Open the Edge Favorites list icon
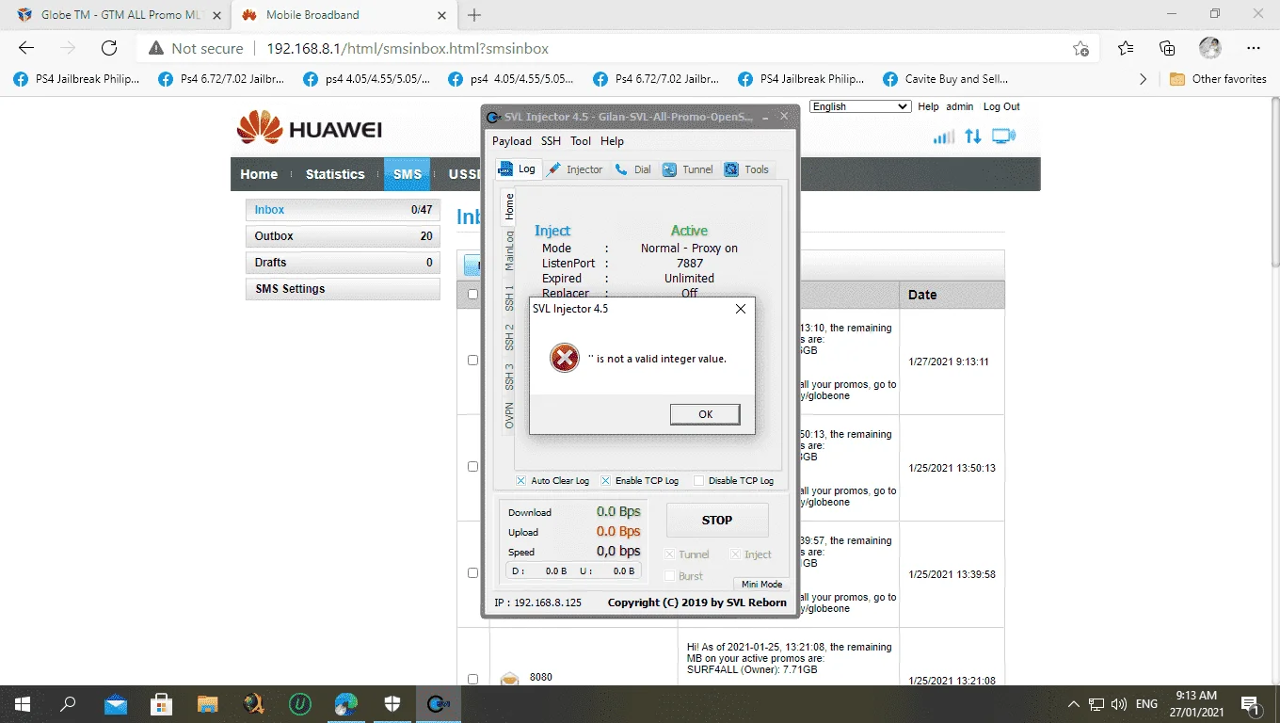The image size is (1280, 723). coord(1126,48)
